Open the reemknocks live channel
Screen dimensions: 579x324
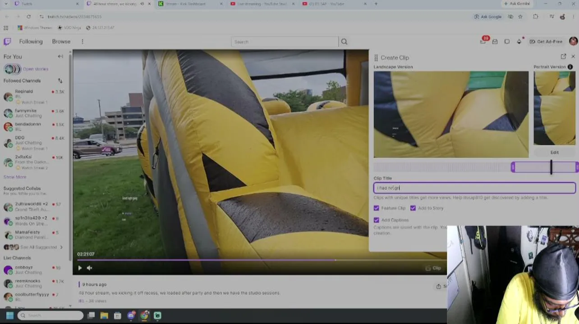tap(34, 283)
